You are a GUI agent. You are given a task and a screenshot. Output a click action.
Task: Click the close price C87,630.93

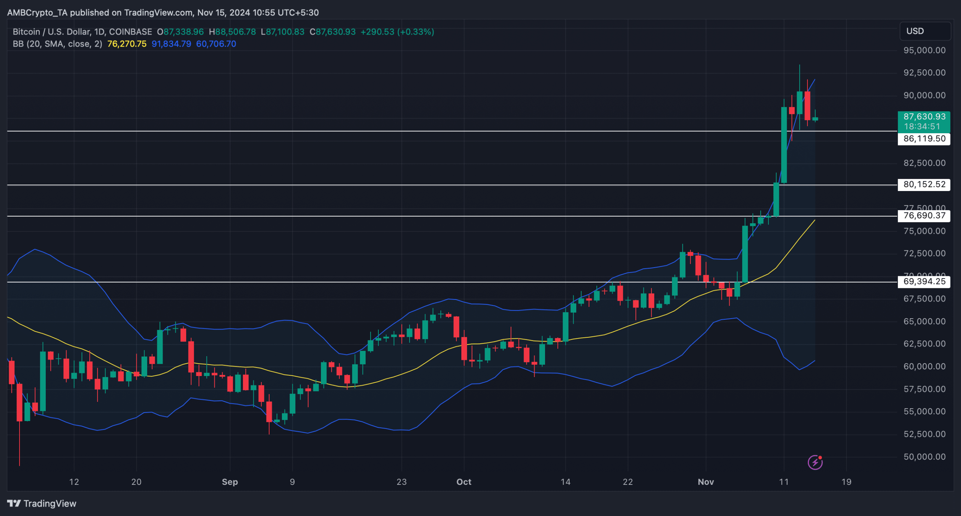(333, 32)
